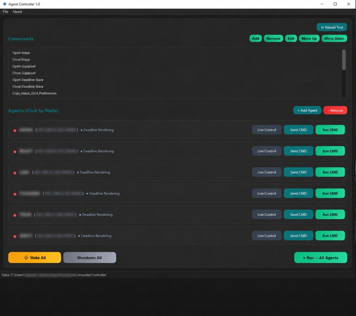The width and height of the screenshot is (356, 316).
Task: Click Run CMD for the first agent
Action: pyautogui.click(x=330, y=130)
